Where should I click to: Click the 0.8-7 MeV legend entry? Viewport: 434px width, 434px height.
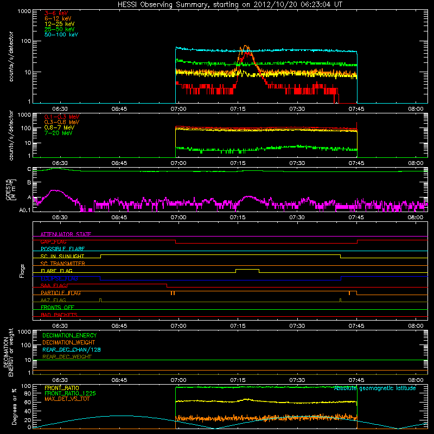pos(59,127)
